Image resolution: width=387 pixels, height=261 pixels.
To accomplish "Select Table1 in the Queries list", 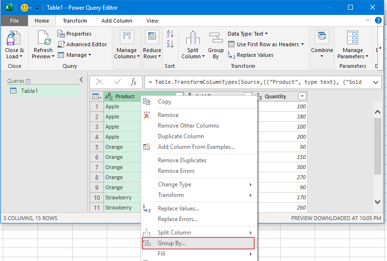I will [x=29, y=91].
